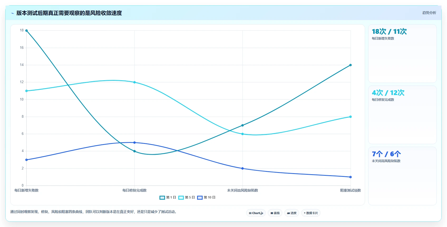
Task: Click the 未关闭高风险缺陷数 x-axis label
Action: 242,190
